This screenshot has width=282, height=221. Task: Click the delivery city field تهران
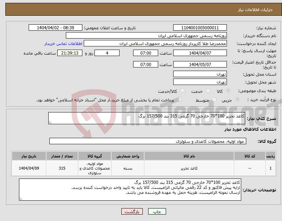pos(200,82)
